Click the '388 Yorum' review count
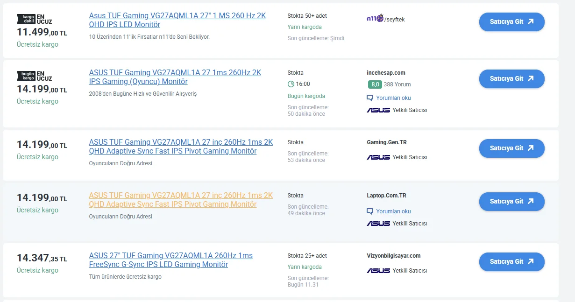The height and width of the screenshot is (302, 575). [397, 84]
